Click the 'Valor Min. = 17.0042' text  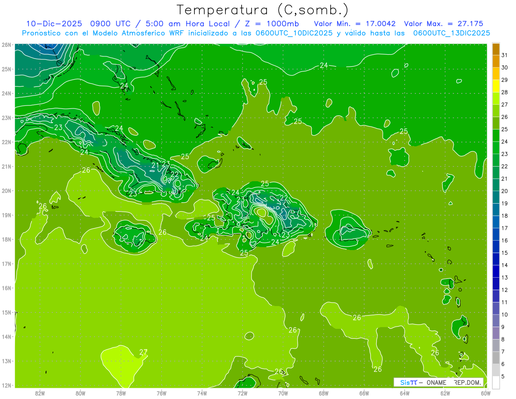(x=355, y=24)
